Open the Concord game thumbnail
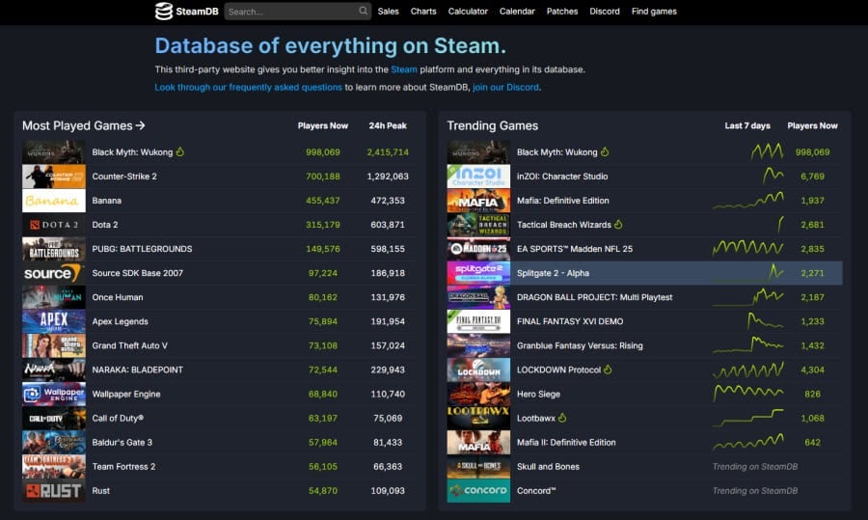The image size is (868, 520). (478, 491)
